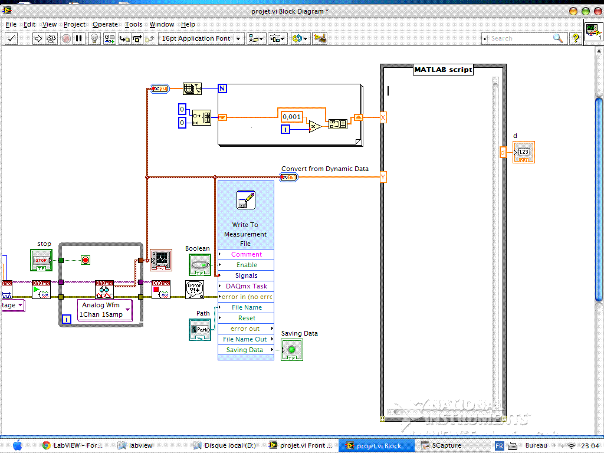
Task: Click the File Name Out output row
Action: (246, 339)
